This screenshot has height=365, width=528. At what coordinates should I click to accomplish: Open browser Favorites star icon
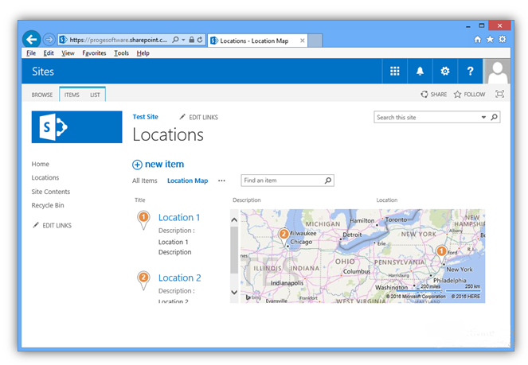[x=490, y=39]
